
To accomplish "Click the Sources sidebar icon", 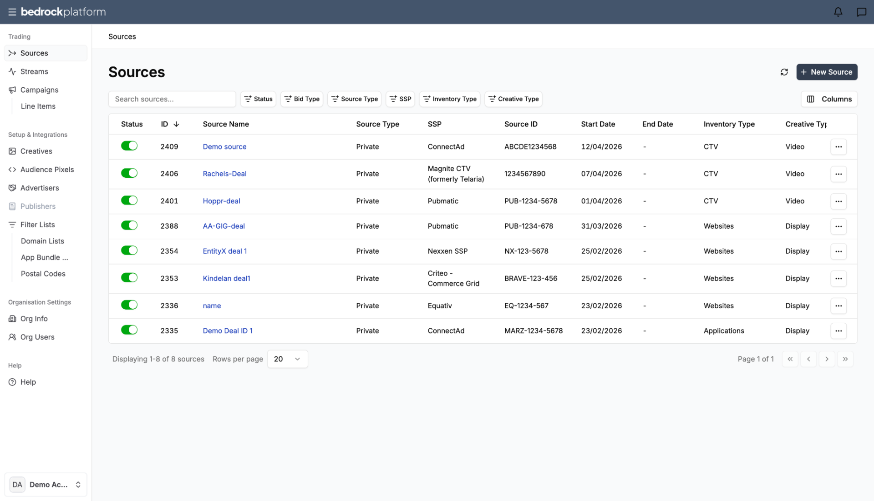I will click(x=12, y=53).
